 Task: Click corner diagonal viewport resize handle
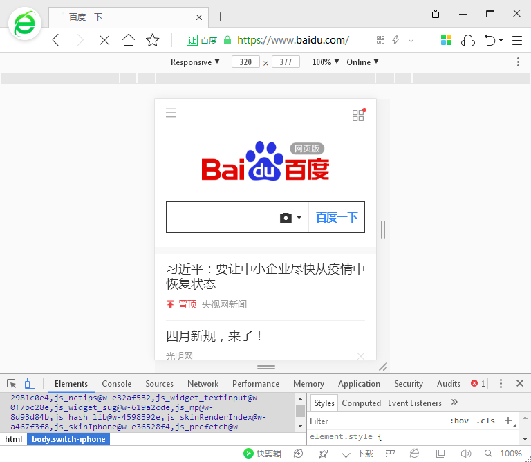[383, 367]
